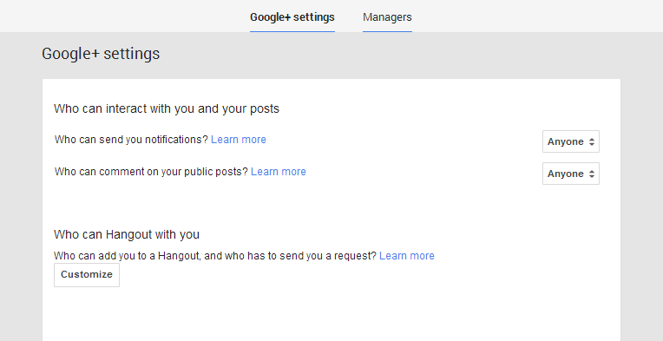Click 'Who can send you notifications?' text
This screenshot has height=341, width=663.
point(131,140)
